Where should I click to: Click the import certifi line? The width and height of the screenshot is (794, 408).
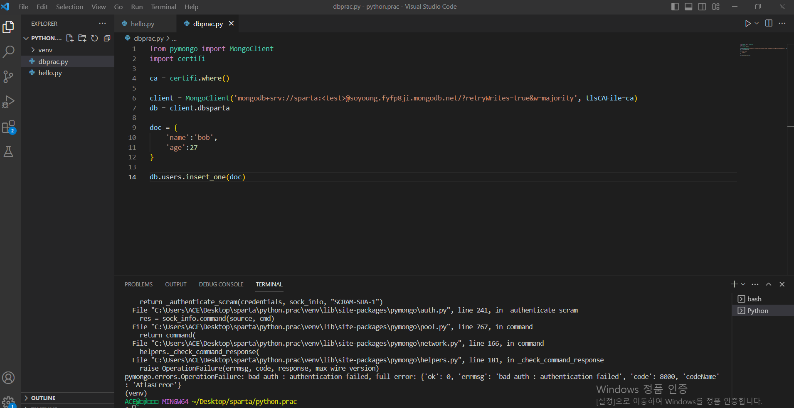coord(178,59)
